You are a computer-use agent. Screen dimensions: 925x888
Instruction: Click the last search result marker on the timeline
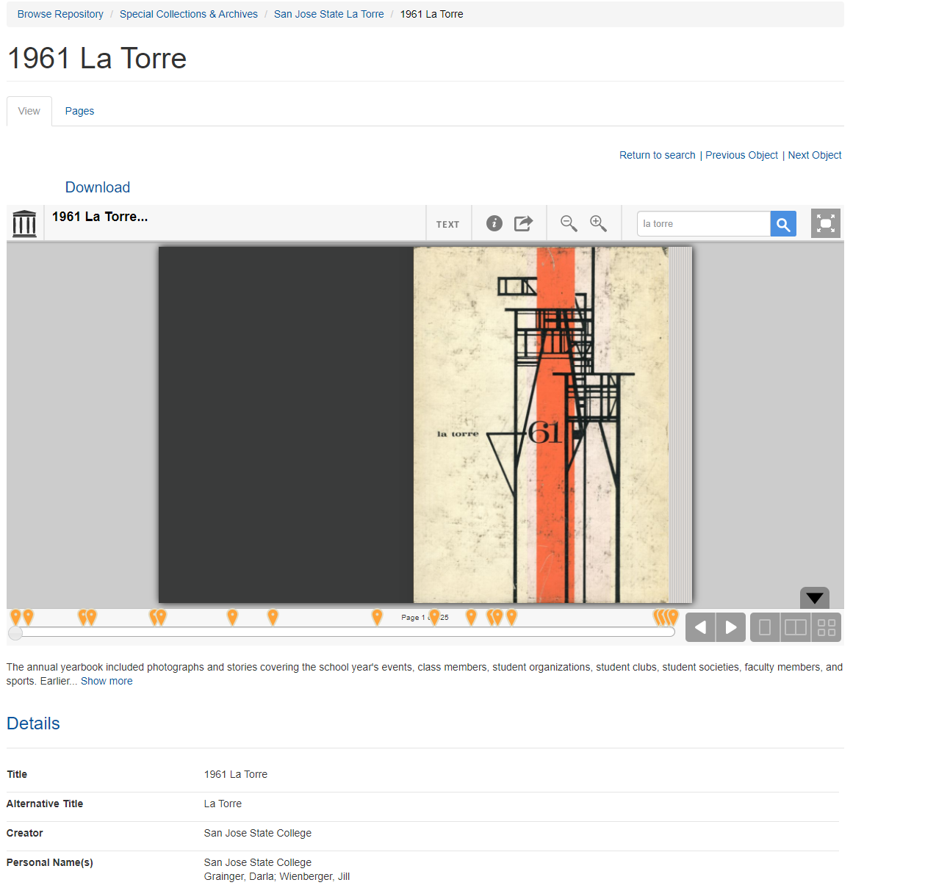click(673, 617)
